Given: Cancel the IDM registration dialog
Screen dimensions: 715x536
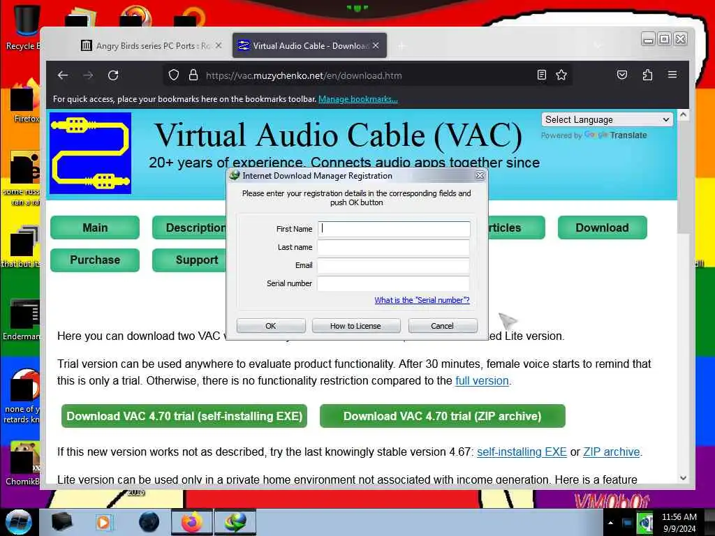Looking at the screenshot, I should [x=442, y=326].
